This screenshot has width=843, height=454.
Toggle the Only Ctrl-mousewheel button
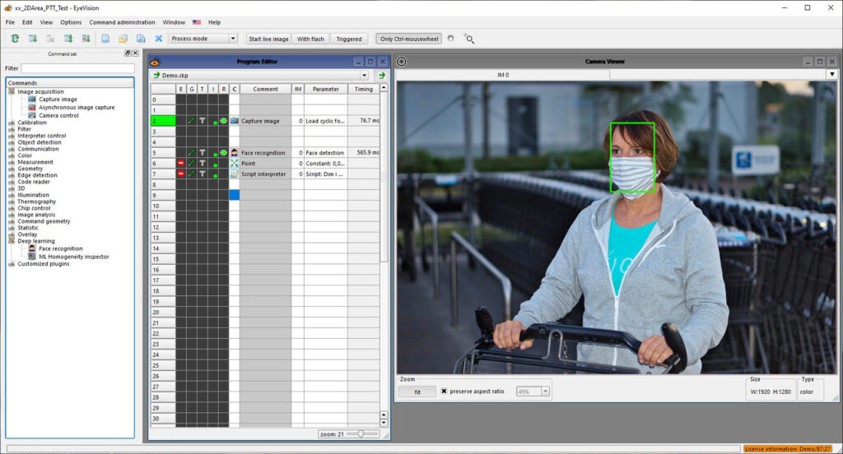[408, 39]
